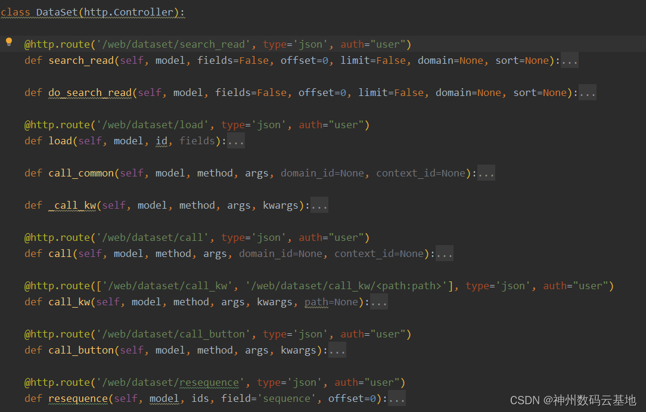Click the fields parameter in load

click(197, 141)
